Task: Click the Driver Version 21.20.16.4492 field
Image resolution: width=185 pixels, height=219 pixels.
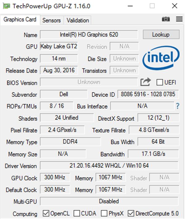Action: tap(109, 166)
